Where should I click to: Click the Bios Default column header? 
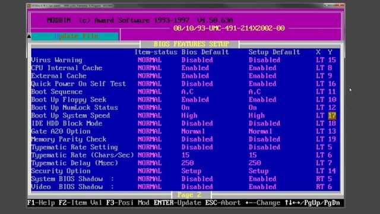pos(205,52)
